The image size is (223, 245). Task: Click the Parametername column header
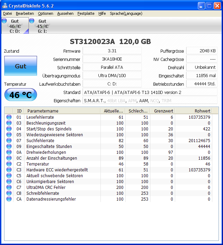coord(62,111)
